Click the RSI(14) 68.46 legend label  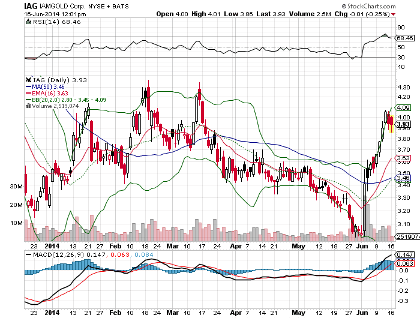tap(57, 22)
